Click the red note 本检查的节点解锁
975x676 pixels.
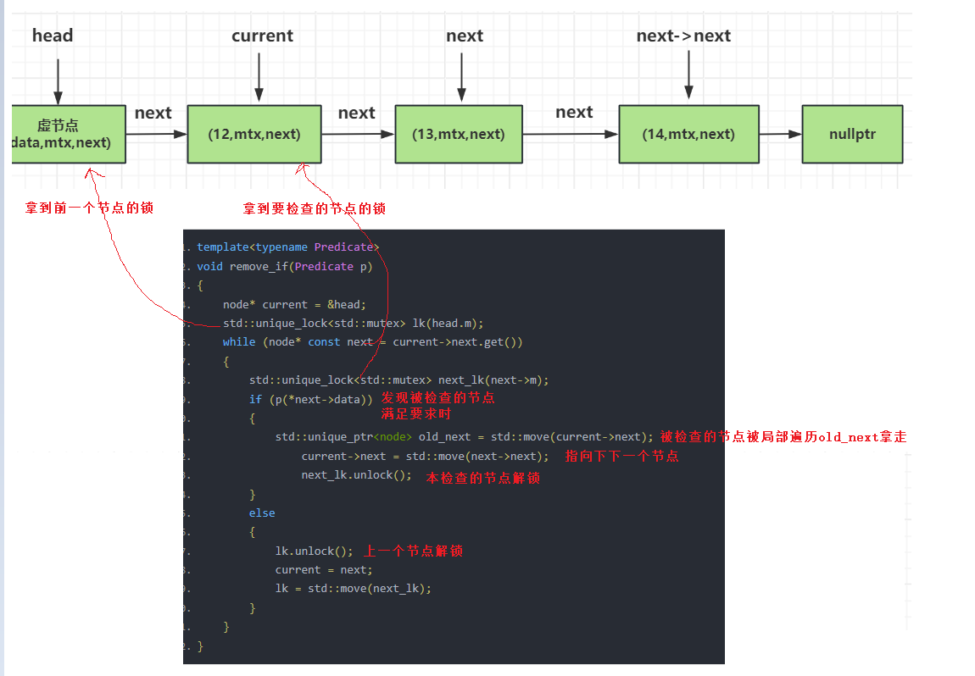pos(483,478)
